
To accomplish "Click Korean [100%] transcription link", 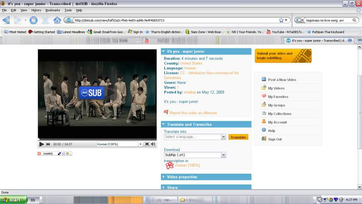I will 187,165.
